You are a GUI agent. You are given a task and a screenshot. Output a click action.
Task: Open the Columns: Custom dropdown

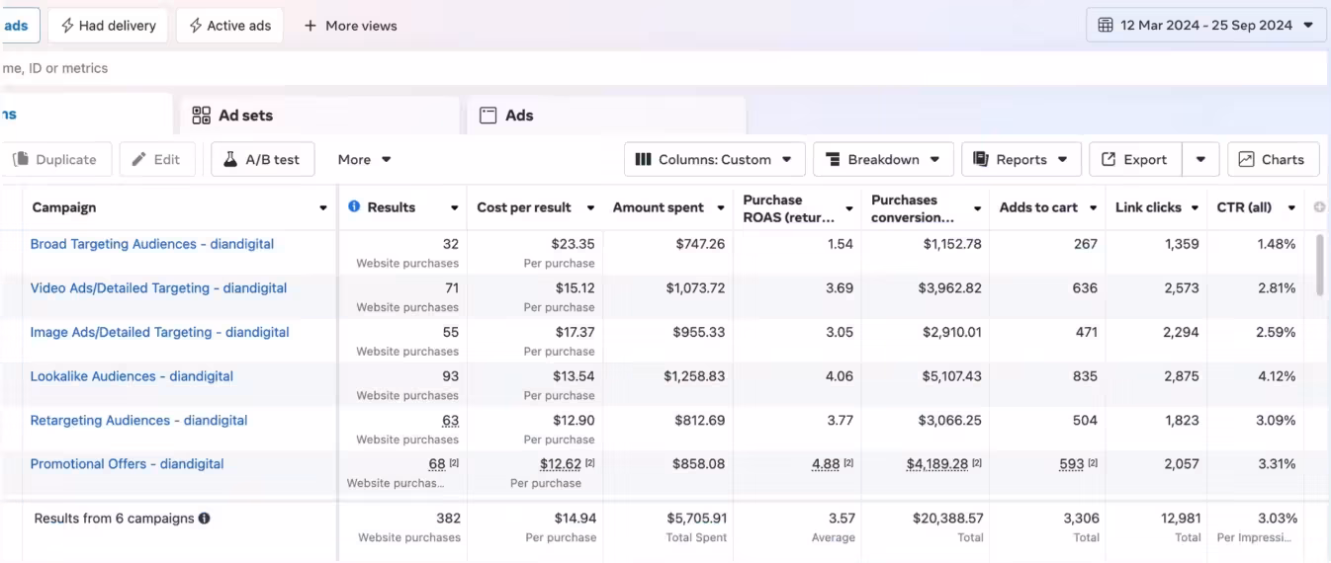click(714, 159)
